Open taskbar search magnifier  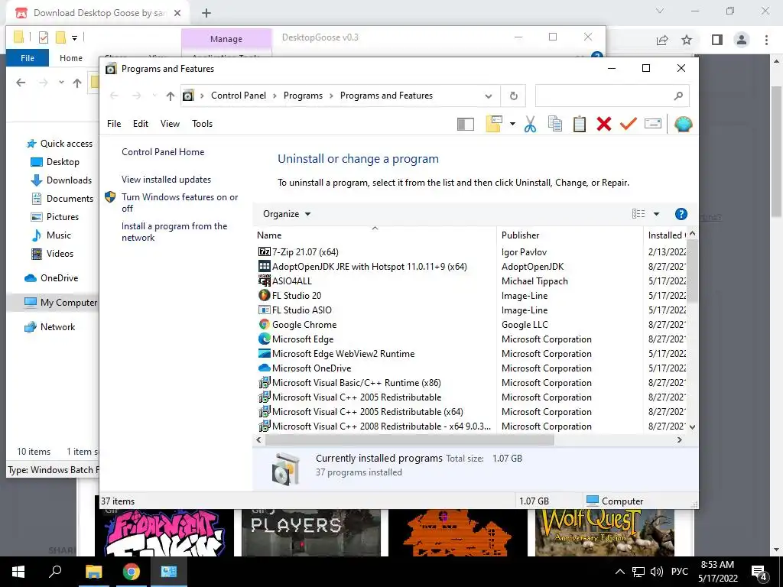pyautogui.click(x=55, y=572)
